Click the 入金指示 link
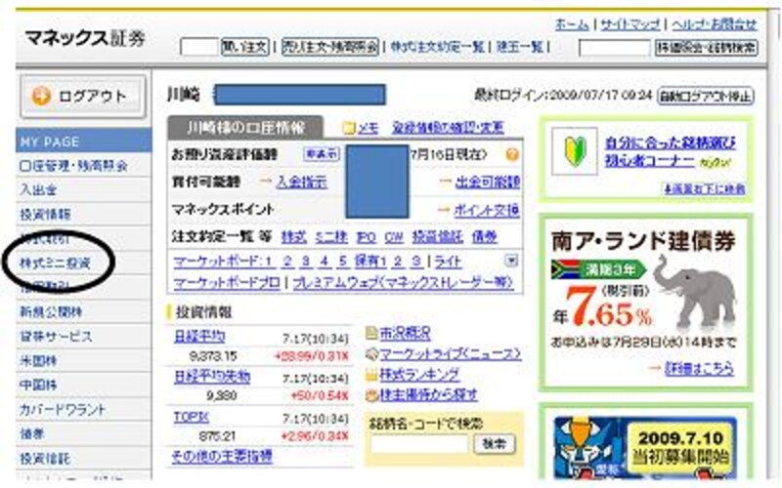 302,183
